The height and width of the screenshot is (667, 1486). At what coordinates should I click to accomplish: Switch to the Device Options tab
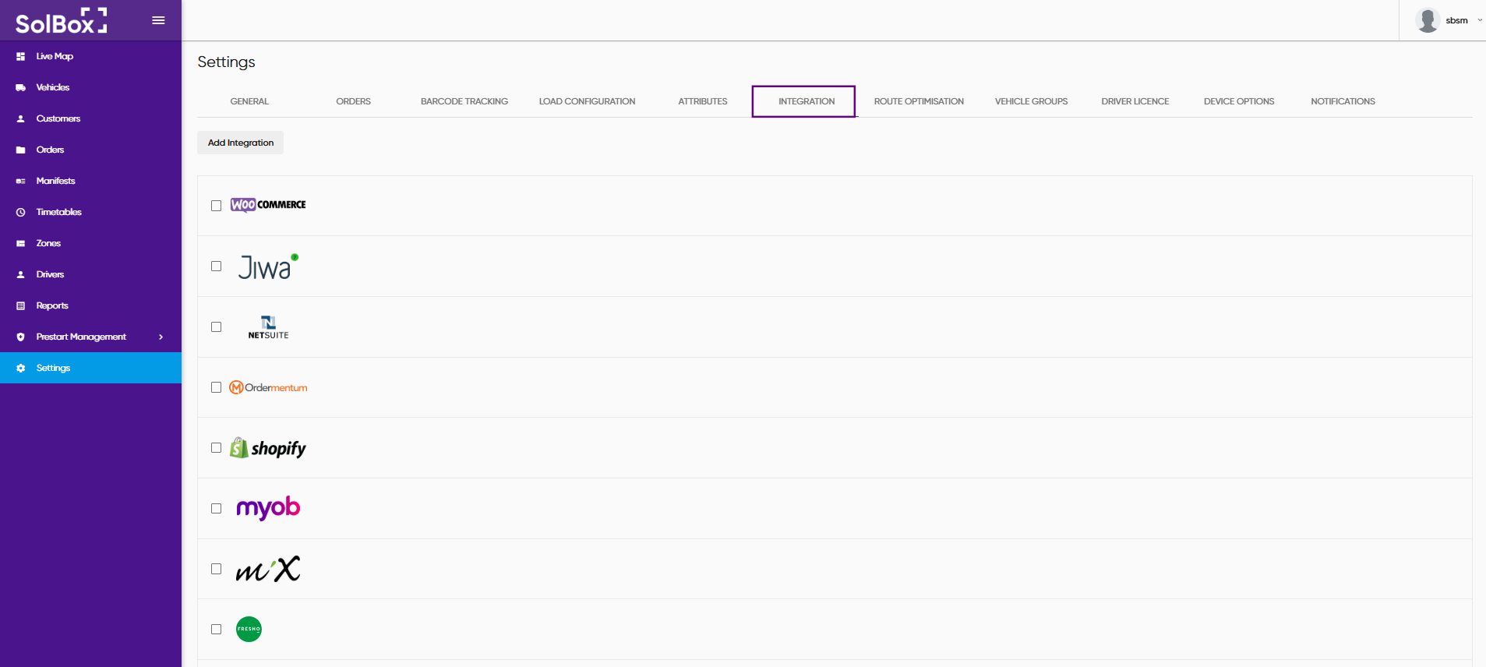(x=1239, y=101)
